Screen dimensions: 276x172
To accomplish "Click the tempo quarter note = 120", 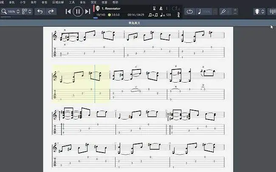I will [166, 15].
